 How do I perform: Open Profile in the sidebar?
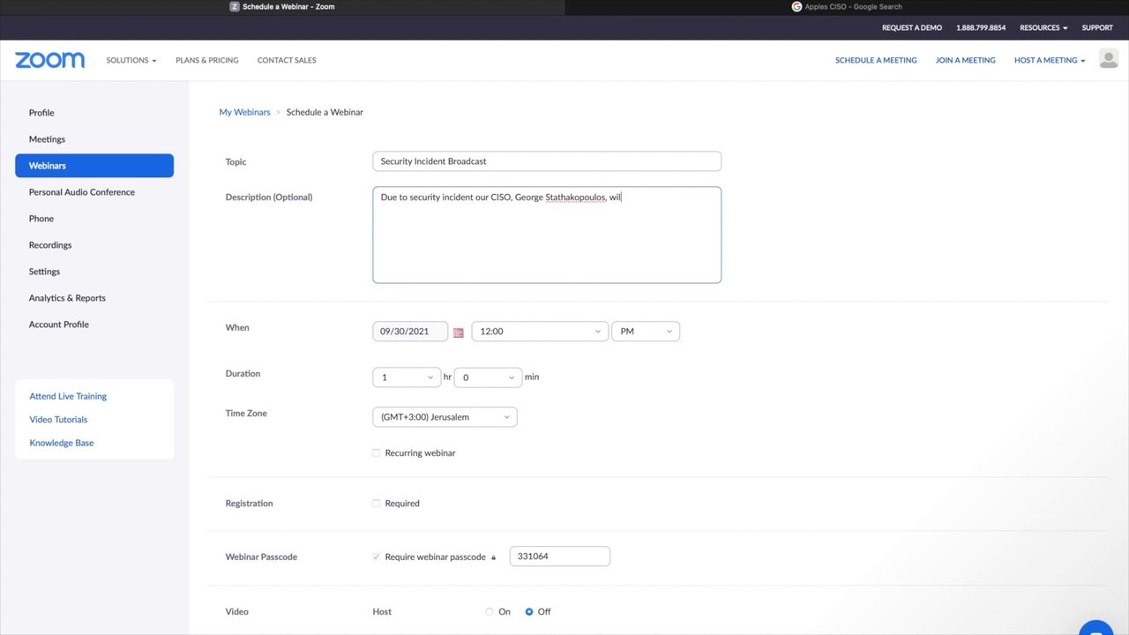41,113
